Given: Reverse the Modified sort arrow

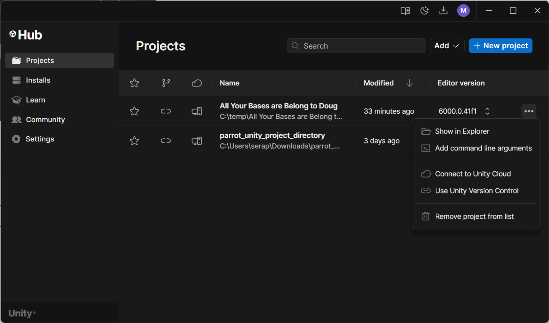Looking at the screenshot, I should [410, 83].
